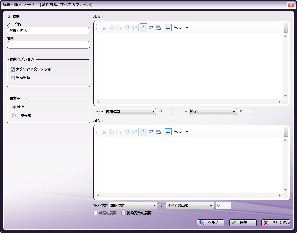The height and width of the screenshot is (233, 297).
Task: Open the From 開始位置 dropdown
Action: click(x=130, y=112)
